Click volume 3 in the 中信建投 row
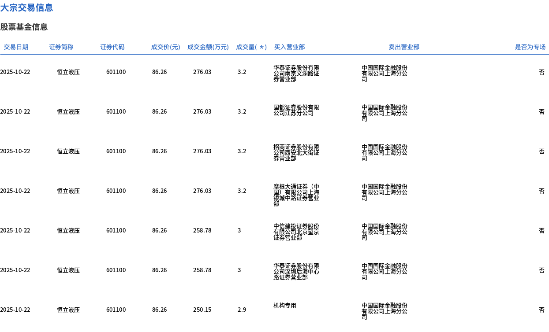This screenshot has width=549, height=332. click(x=239, y=231)
